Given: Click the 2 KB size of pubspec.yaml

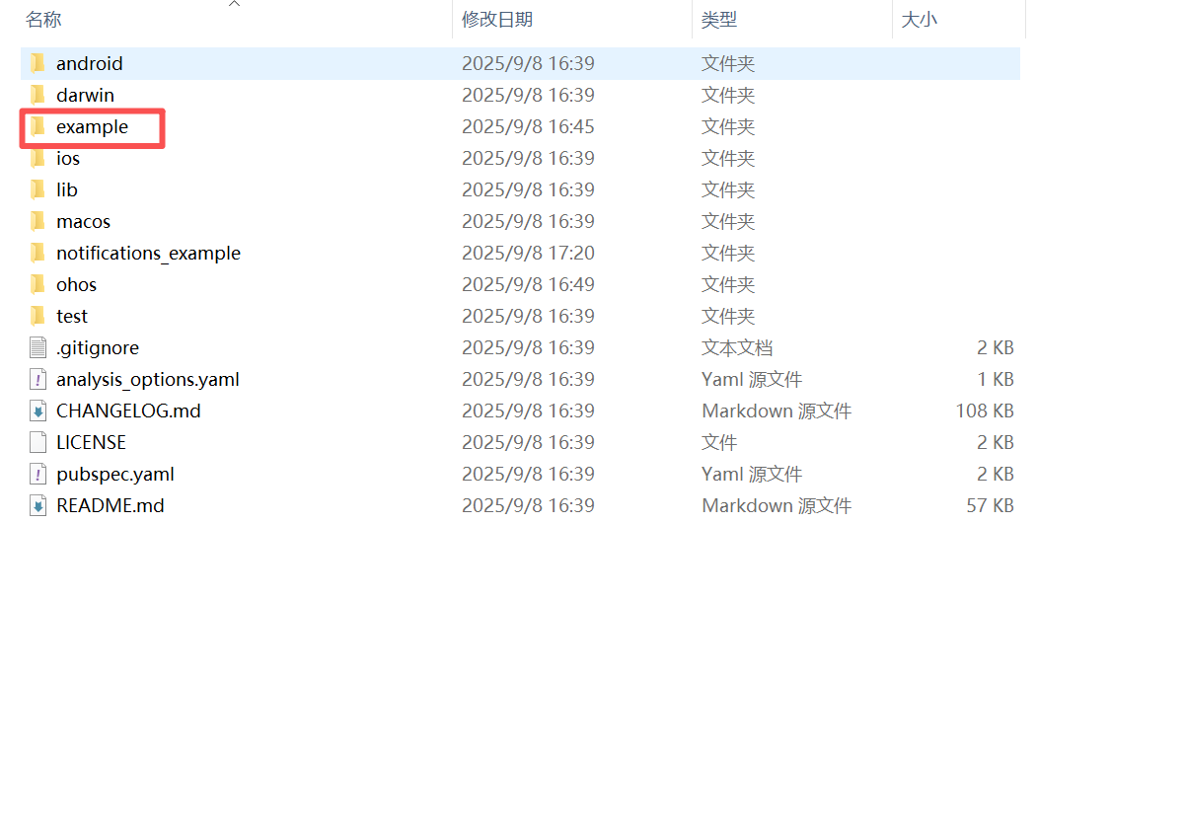Looking at the screenshot, I should (x=996, y=474).
